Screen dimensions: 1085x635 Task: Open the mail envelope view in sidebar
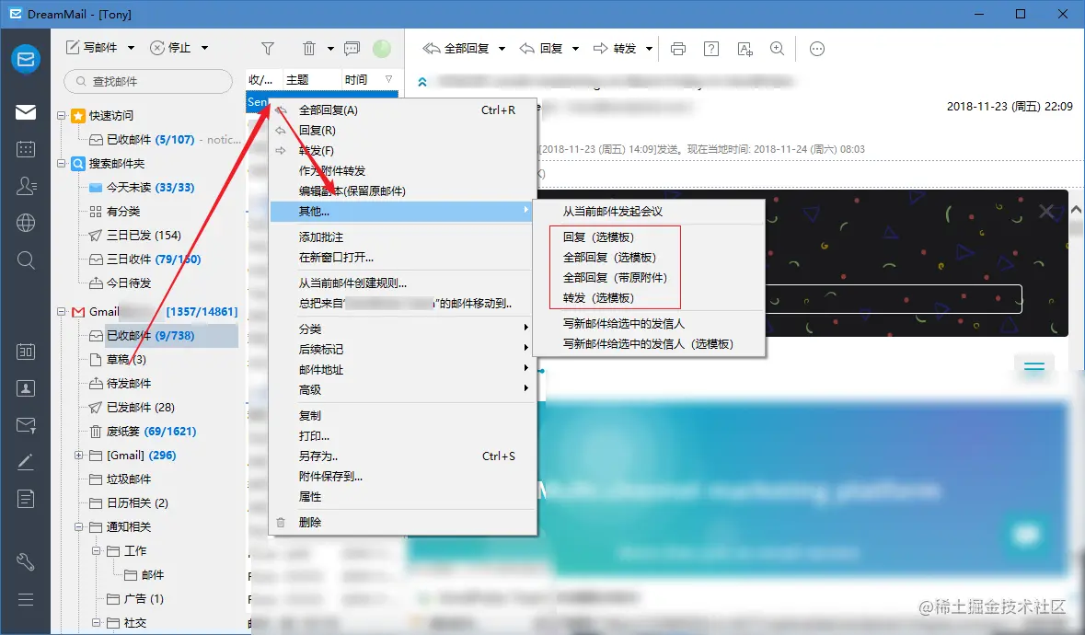tap(26, 112)
